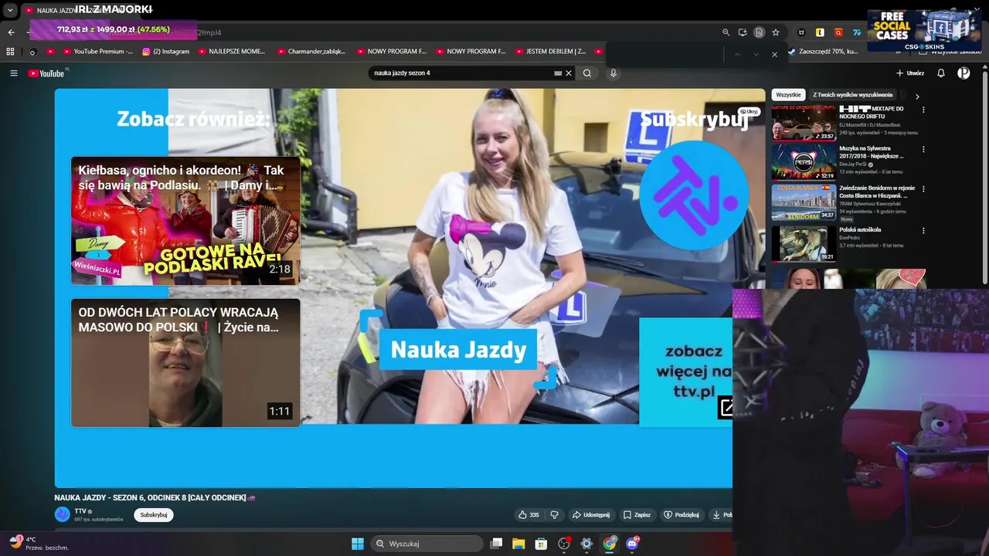Start voice search with the microphone icon
989x556 pixels.
click(x=613, y=73)
